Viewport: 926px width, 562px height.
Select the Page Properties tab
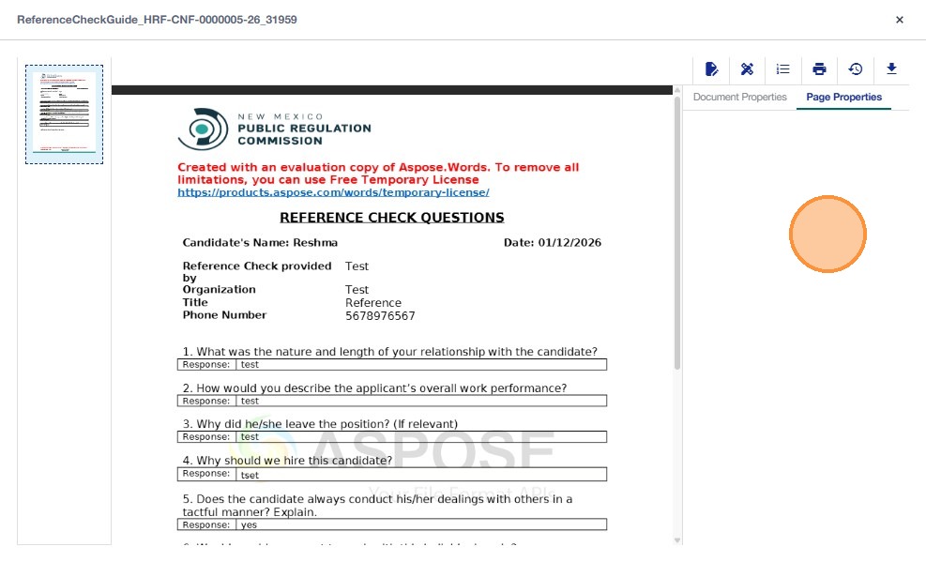844,97
